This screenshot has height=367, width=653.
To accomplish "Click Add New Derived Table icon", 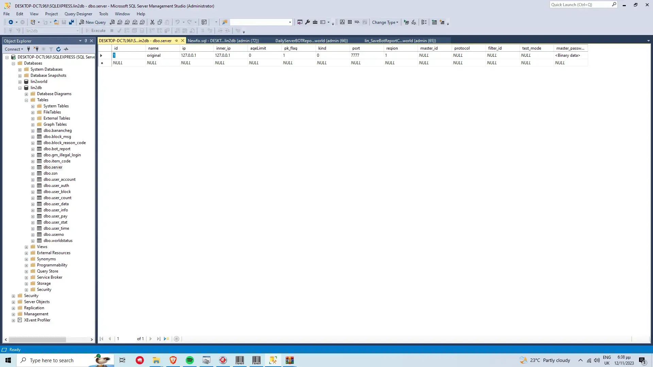I will pos(442,22).
